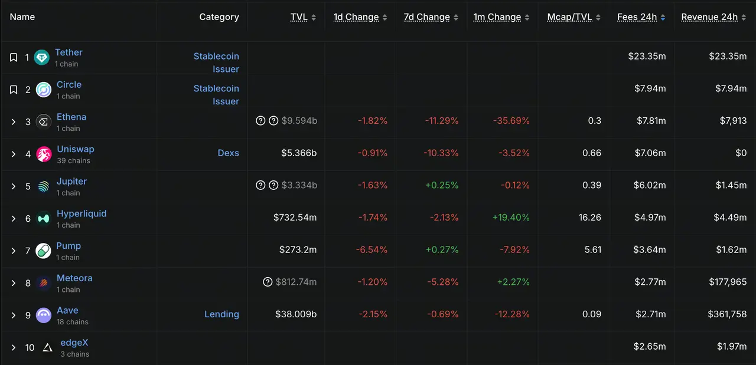Click the Circle protocol logo
The image size is (756, 365).
coord(43,90)
